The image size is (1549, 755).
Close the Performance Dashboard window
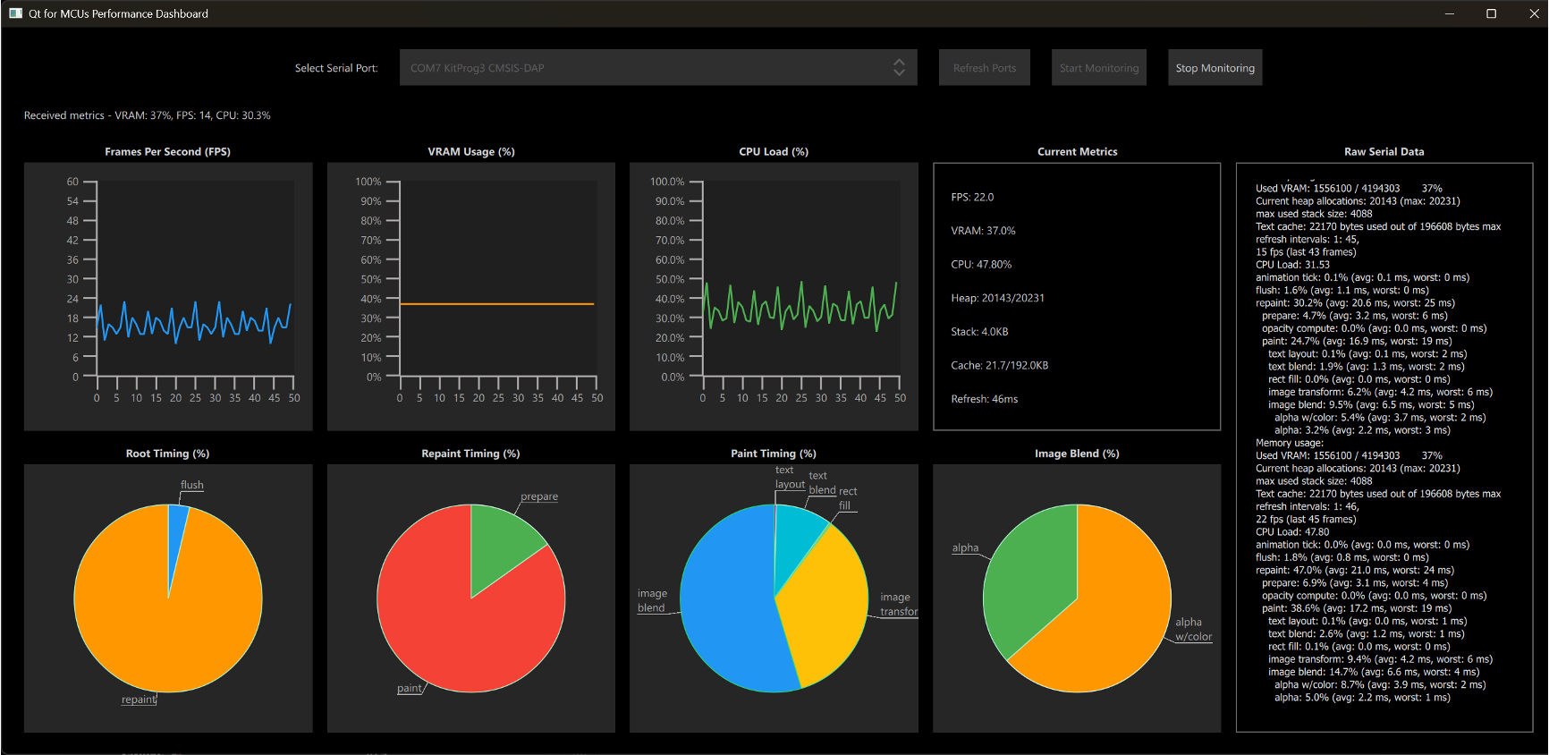(x=1533, y=13)
